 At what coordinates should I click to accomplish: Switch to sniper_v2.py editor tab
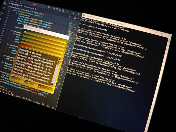30,8
